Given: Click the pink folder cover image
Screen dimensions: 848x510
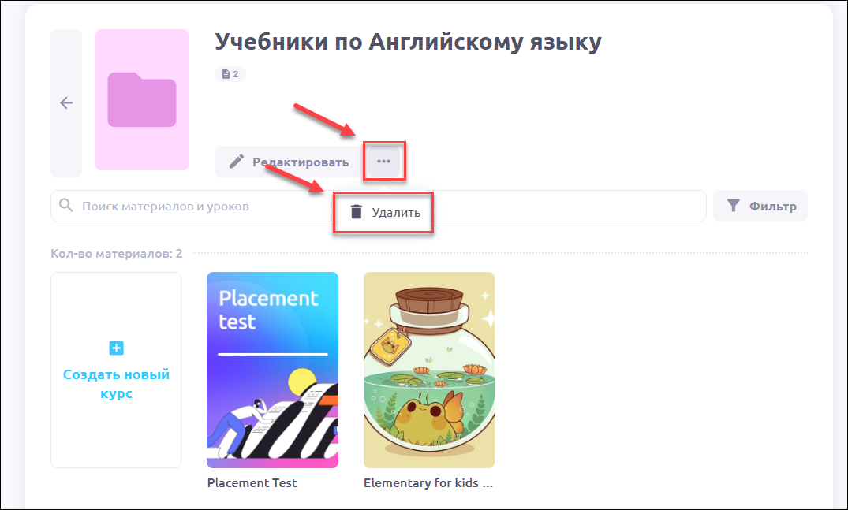Looking at the screenshot, I should tap(142, 100).
